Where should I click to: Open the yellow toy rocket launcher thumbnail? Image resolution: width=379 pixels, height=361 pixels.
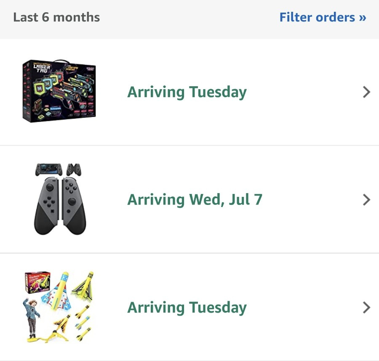(59, 307)
